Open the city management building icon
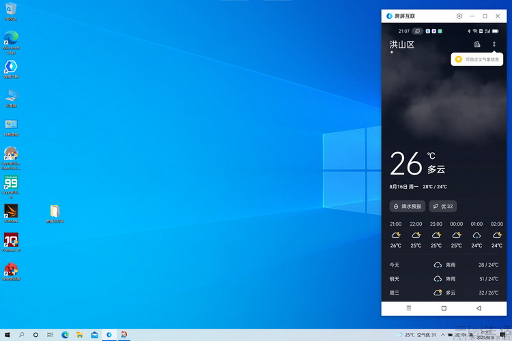Image resolution: width=512 pixels, height=341 pixels. click(x=477, y=44)
